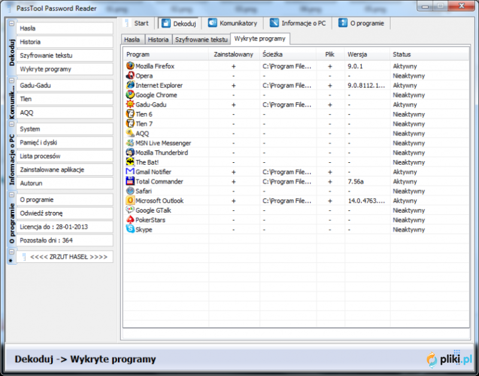Click the PokerStars icon
479x376 pixels.
tap(130, 220)
